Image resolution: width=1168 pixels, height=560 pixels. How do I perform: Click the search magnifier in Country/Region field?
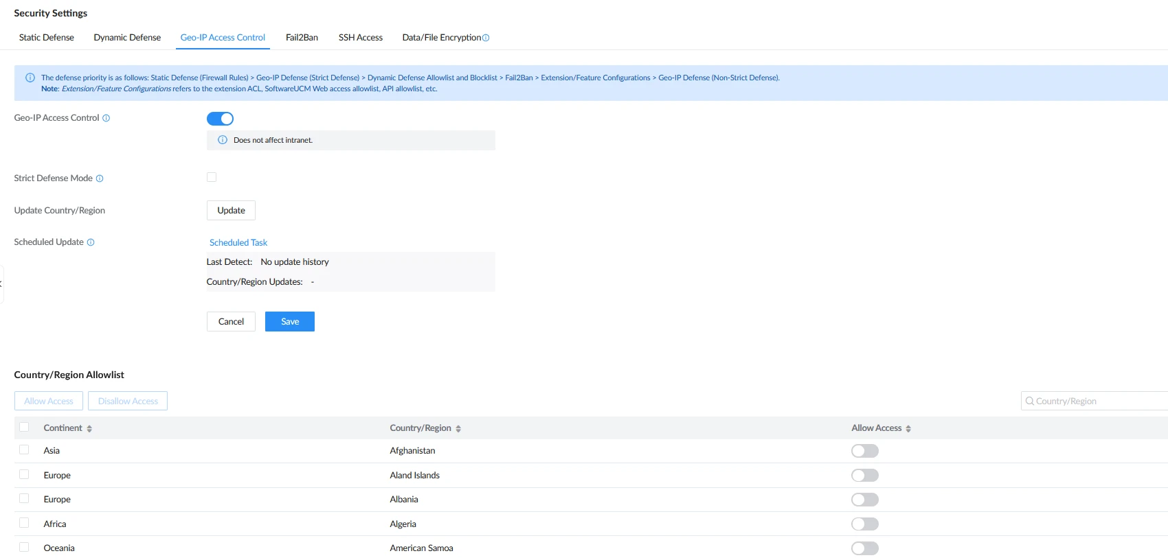1029,401
